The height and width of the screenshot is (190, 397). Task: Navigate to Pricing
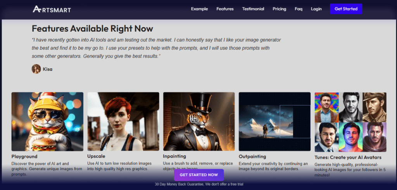pos(279,9)
